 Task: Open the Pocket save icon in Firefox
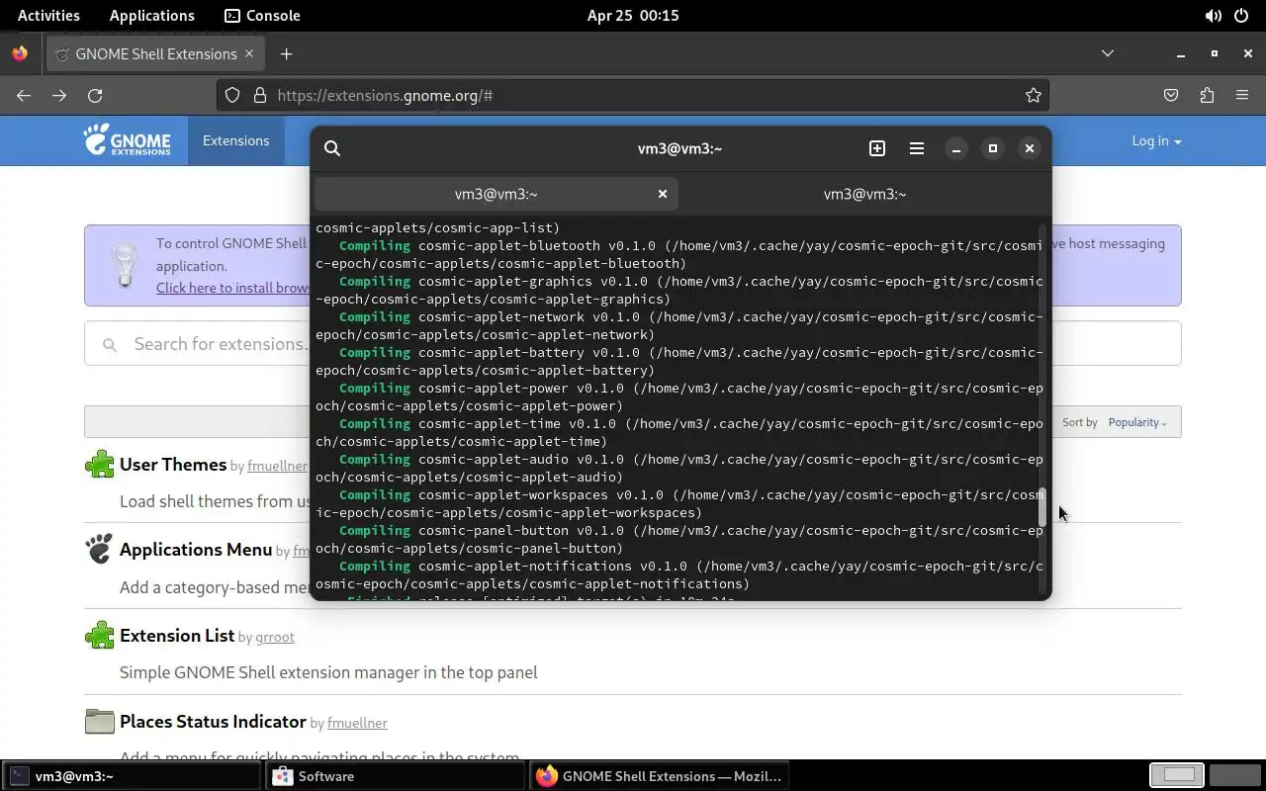pos(1171,95)
